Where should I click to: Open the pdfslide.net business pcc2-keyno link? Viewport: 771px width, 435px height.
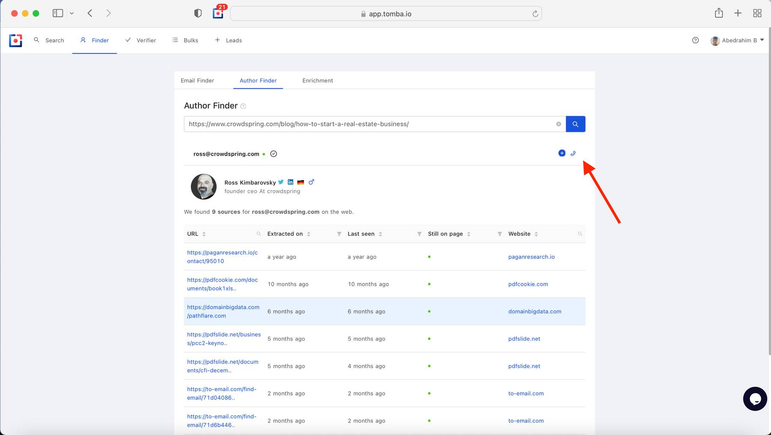(x=224, y=339)
